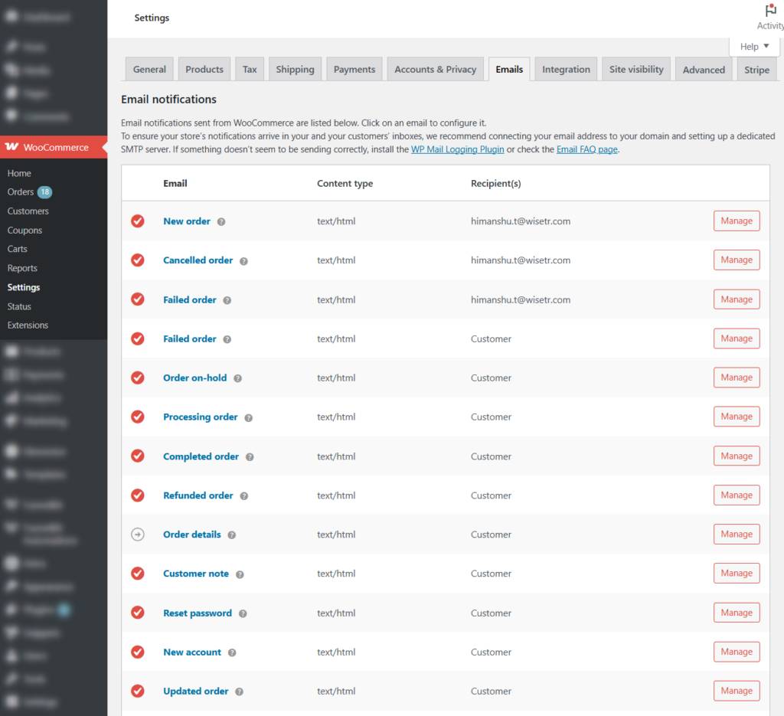Toggle enabled checkmark for Completed order email
This screenshot has width=784, height=716.
pyautogui.click(x=138, y=456)
